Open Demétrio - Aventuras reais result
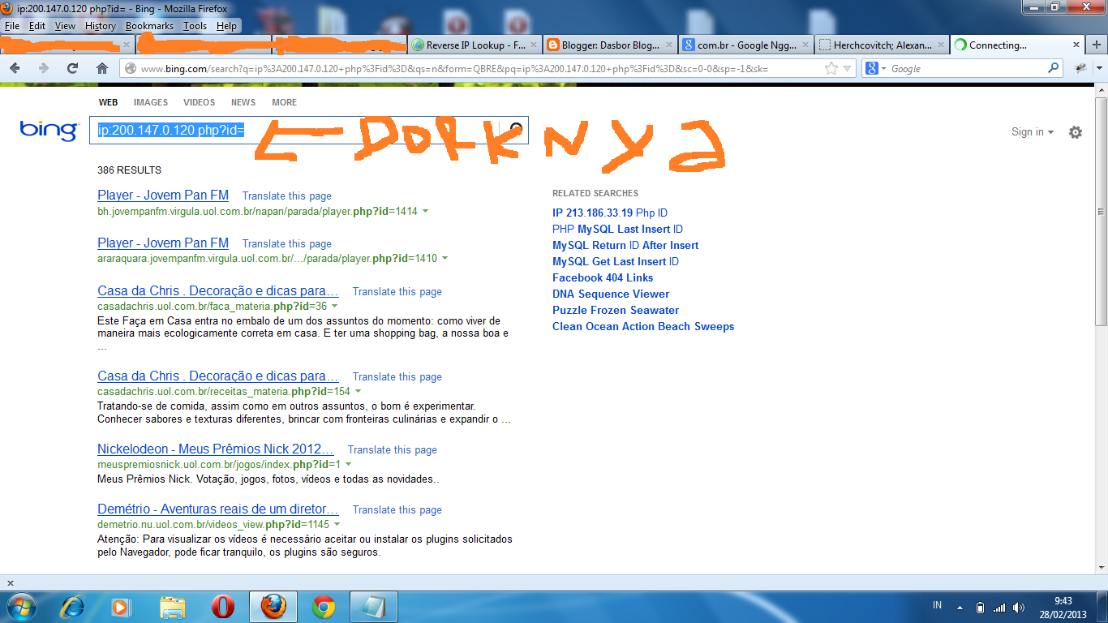 [218, 509]
